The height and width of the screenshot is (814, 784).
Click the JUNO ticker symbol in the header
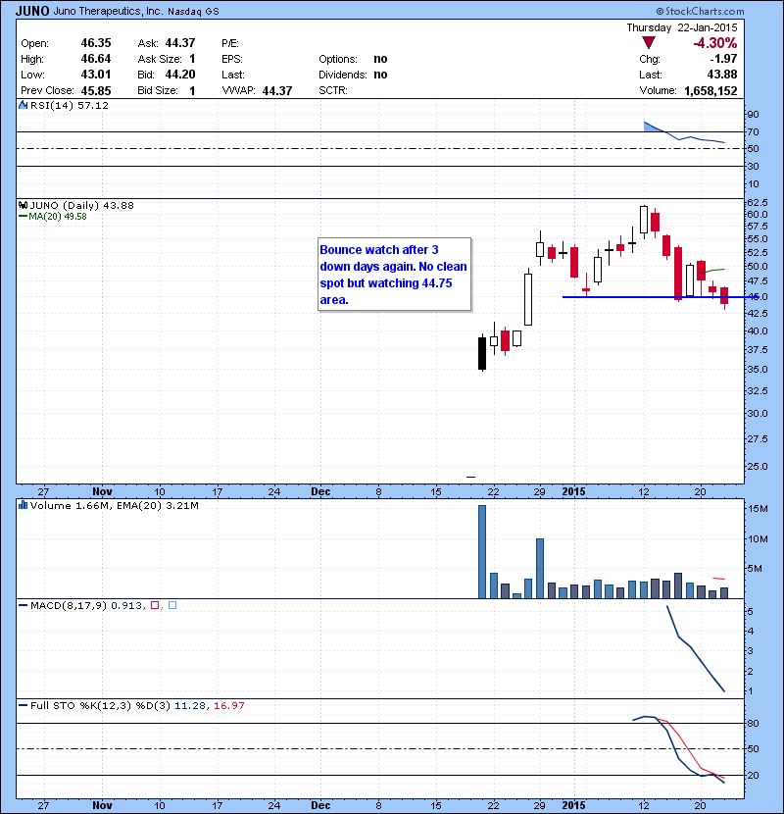(32, 11)
